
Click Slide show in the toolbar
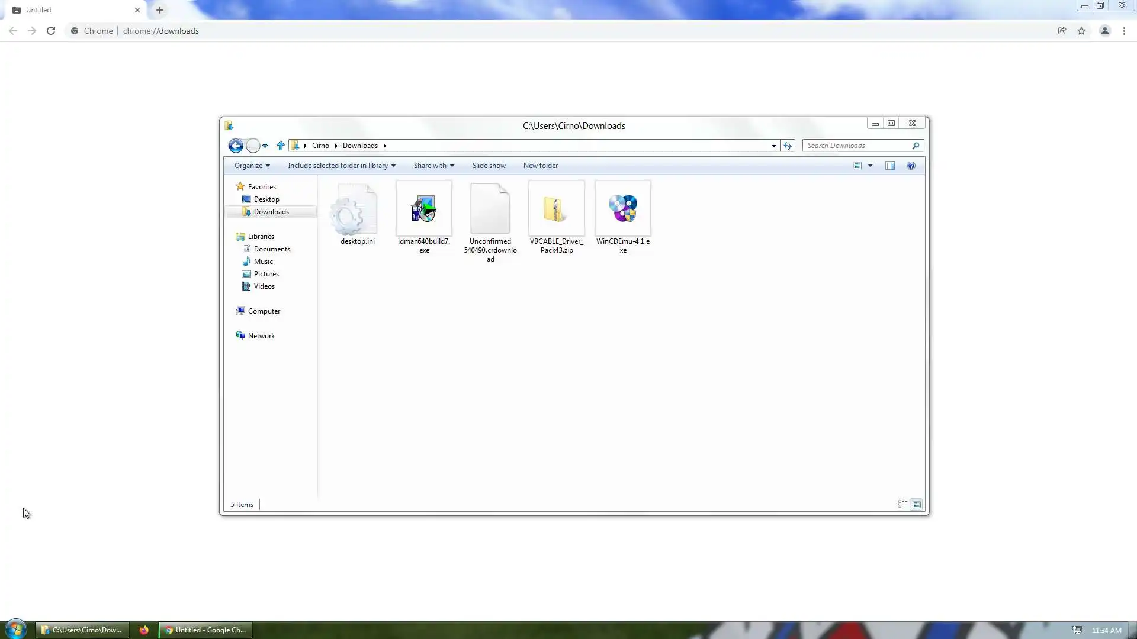(x=489, y=166)
